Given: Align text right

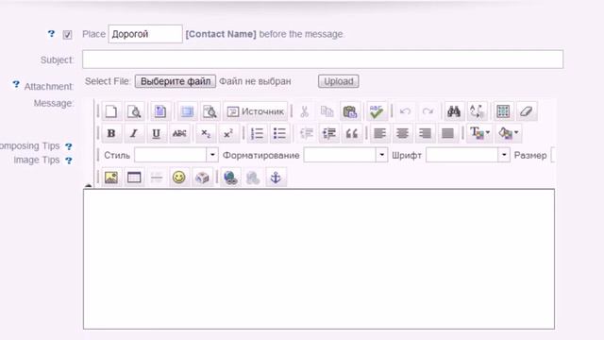Looking at the screenshot, I should point(425,133).
